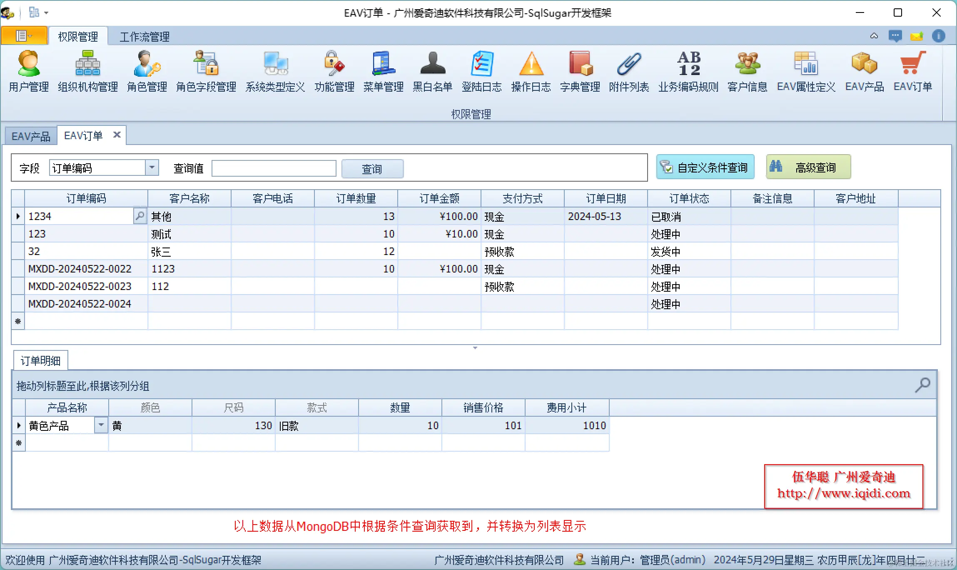Open 产品名称 dropdown for 黄色产品 row
Image resolution: width=957 pixels, height=570 pixels.
(x=101, y=425)
